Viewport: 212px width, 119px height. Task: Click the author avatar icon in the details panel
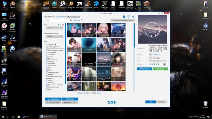tap(151, 55)
